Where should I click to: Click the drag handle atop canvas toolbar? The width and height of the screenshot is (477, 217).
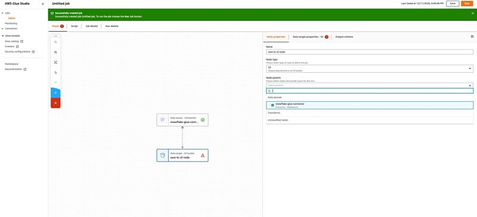pyautogui.click(x=55, y=36)
